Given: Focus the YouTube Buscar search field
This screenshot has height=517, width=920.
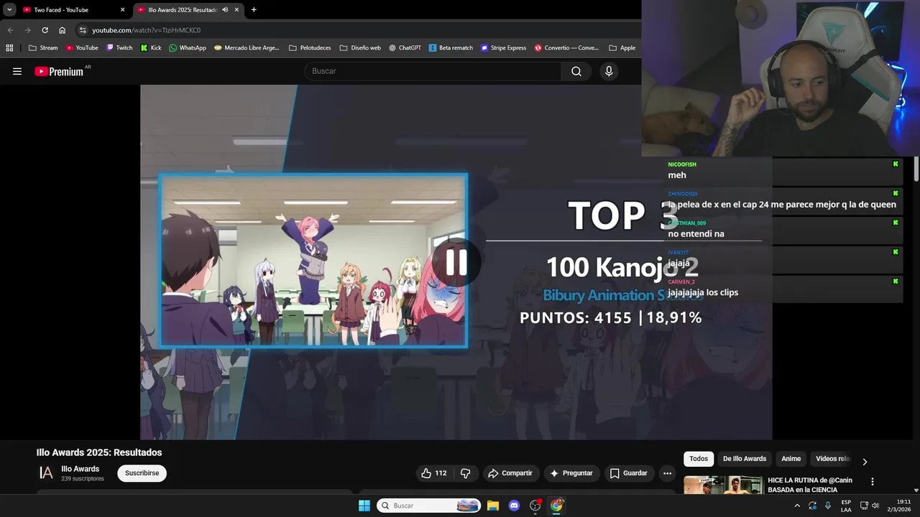Looking at the screenshot, I should tap(433, 71).
